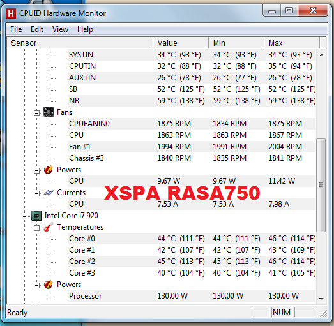The width and height of the screenshot is (334, 326).
Task: Click the vertical scrollbar thumb
Action: [321, 185]
